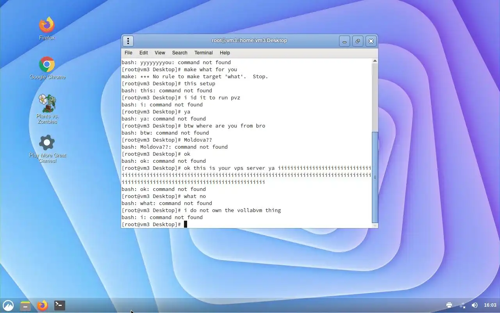This screenshot has width=500, height=313.
Task: Click the line 'make what for you'
Action: tap(179, 70)
